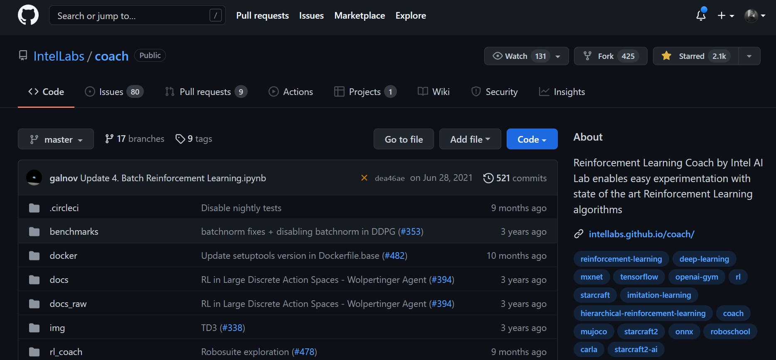Open Marketplace in top navigation
The width and height of the screenshot is (776, 360).
coord(360,15)
